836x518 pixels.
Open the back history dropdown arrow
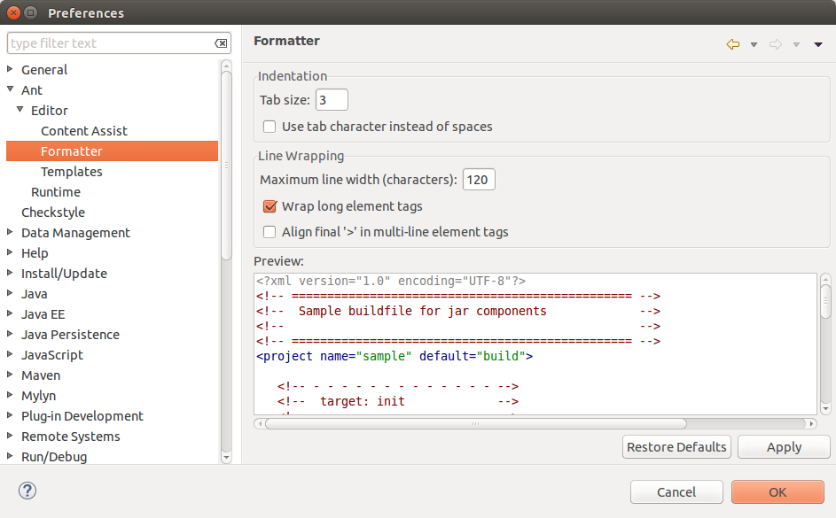[x=754, y=44]
